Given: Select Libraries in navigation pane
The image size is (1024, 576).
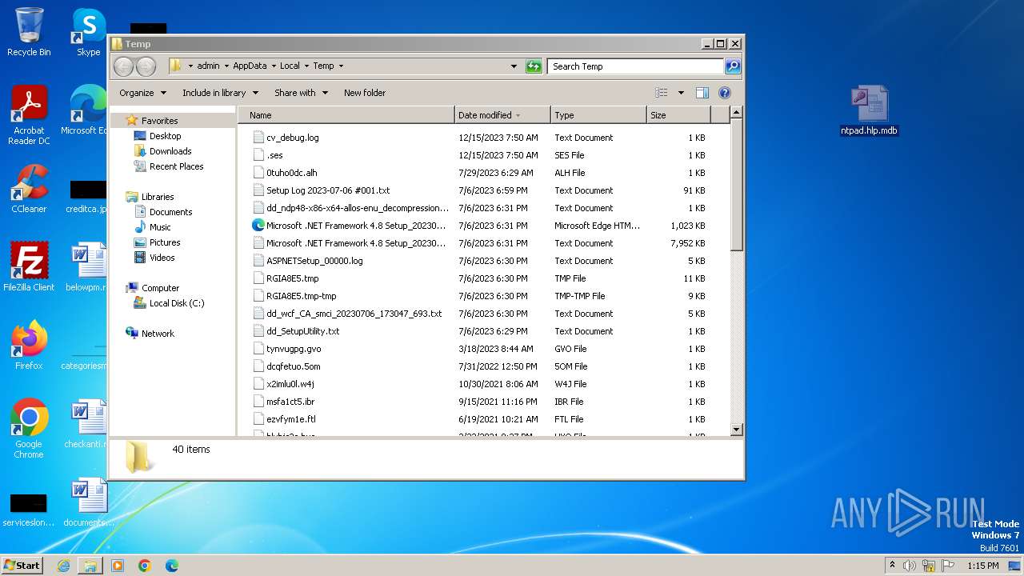Looking at the screenshot, I should click(x=158, y=197).
